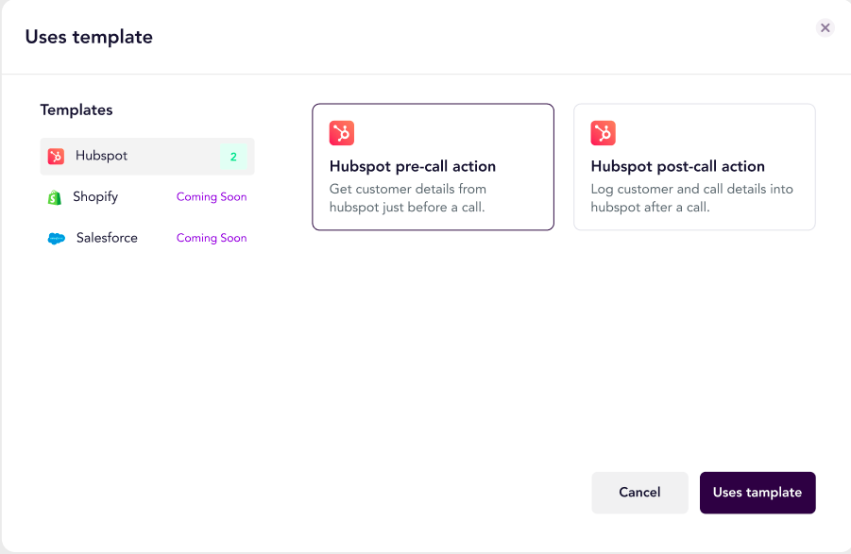The height and width of the screenshot is (554, 851).
Task: Close the Uses template dialog
Action: coord(825,27)
